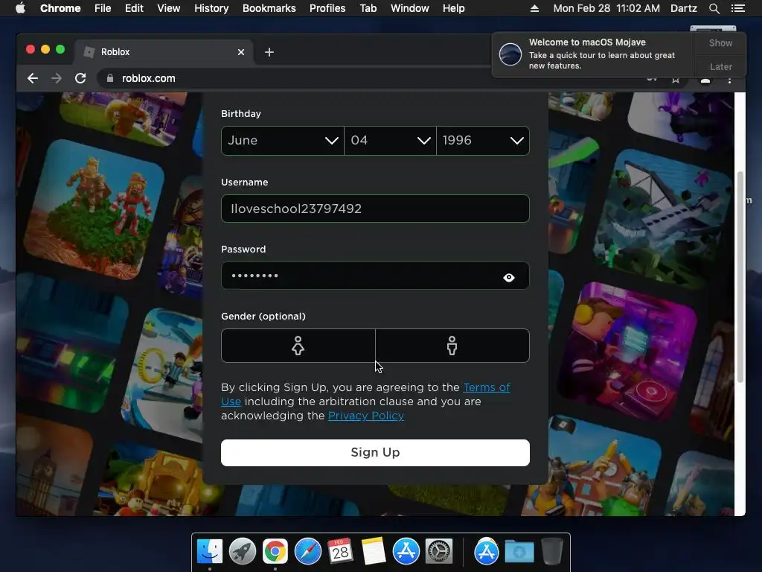
Task: Click the Username input field
Action: 375,209
